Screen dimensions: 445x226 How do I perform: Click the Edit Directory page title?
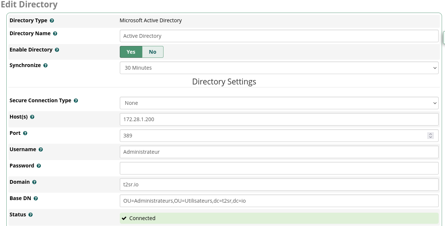click(29, 5)
